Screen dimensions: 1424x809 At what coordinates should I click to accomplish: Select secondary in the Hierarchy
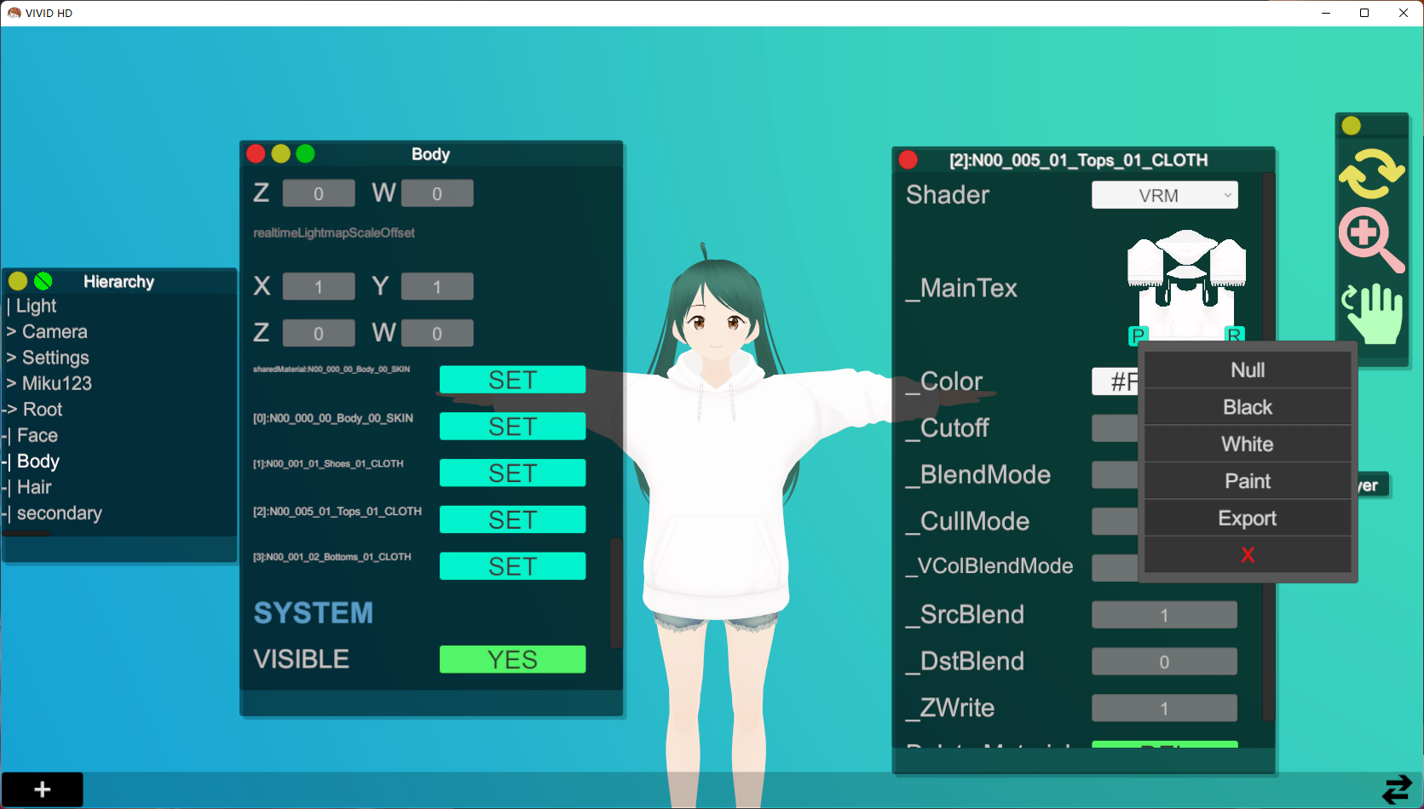tap(60, 514)
